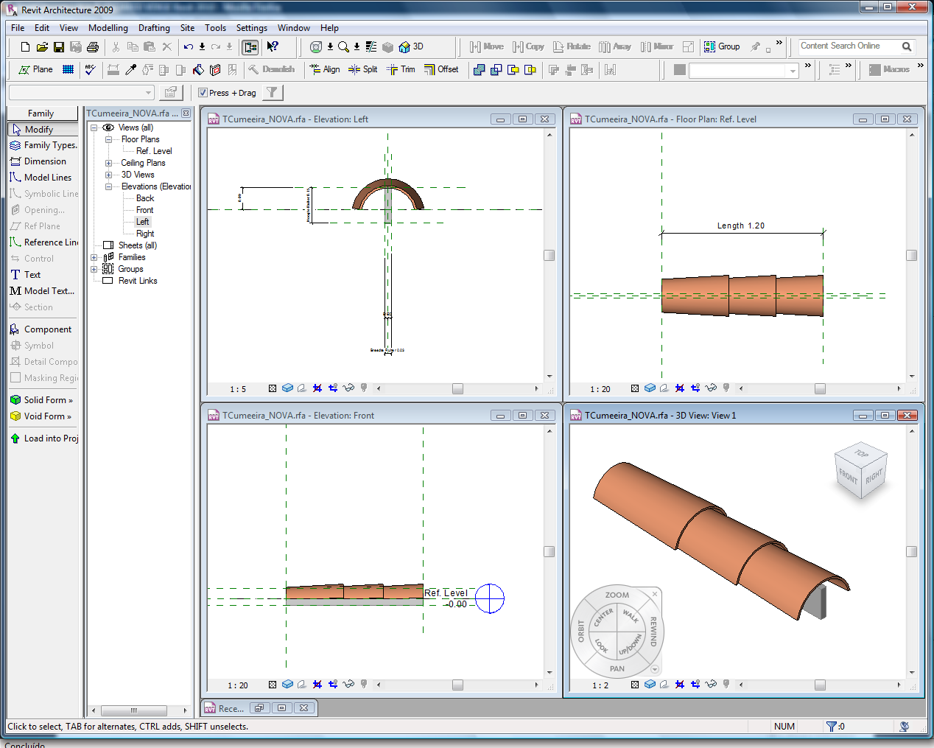Expand the Families tree node
Viewport: 934px width, 748px height.
coord(94,257)
